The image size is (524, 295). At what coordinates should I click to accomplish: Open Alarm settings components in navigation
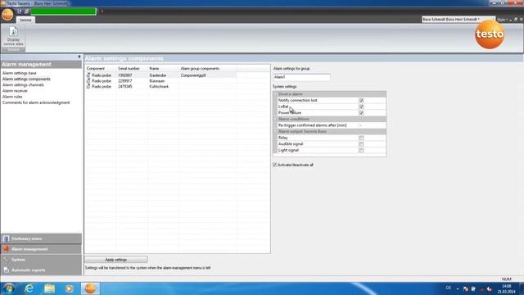tap(26, 79)
